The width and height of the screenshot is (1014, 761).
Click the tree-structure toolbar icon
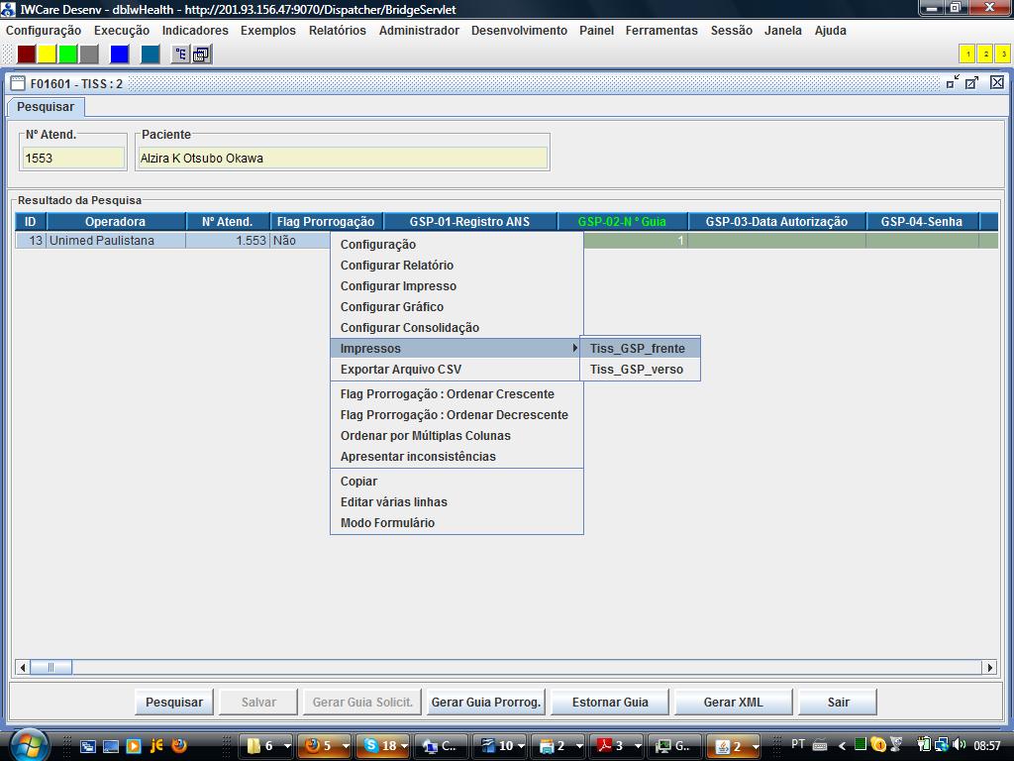(x=180, y=54)
